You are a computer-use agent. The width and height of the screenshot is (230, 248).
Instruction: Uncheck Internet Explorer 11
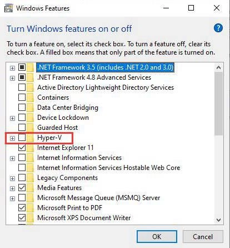coord(22,148)
